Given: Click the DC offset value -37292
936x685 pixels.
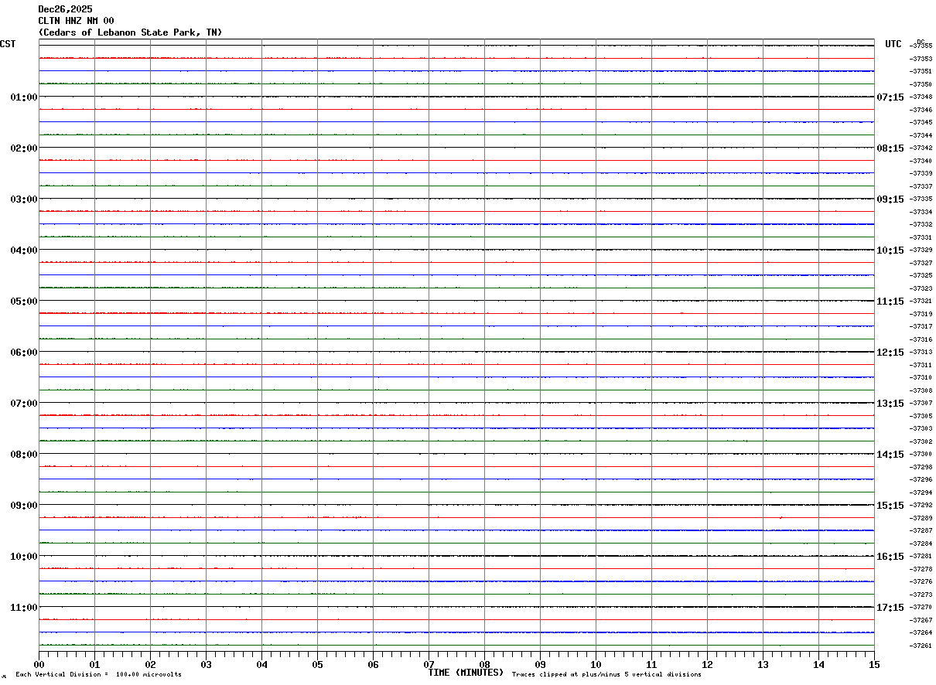Looking at the screenshot, I should (x=921, y=505).
